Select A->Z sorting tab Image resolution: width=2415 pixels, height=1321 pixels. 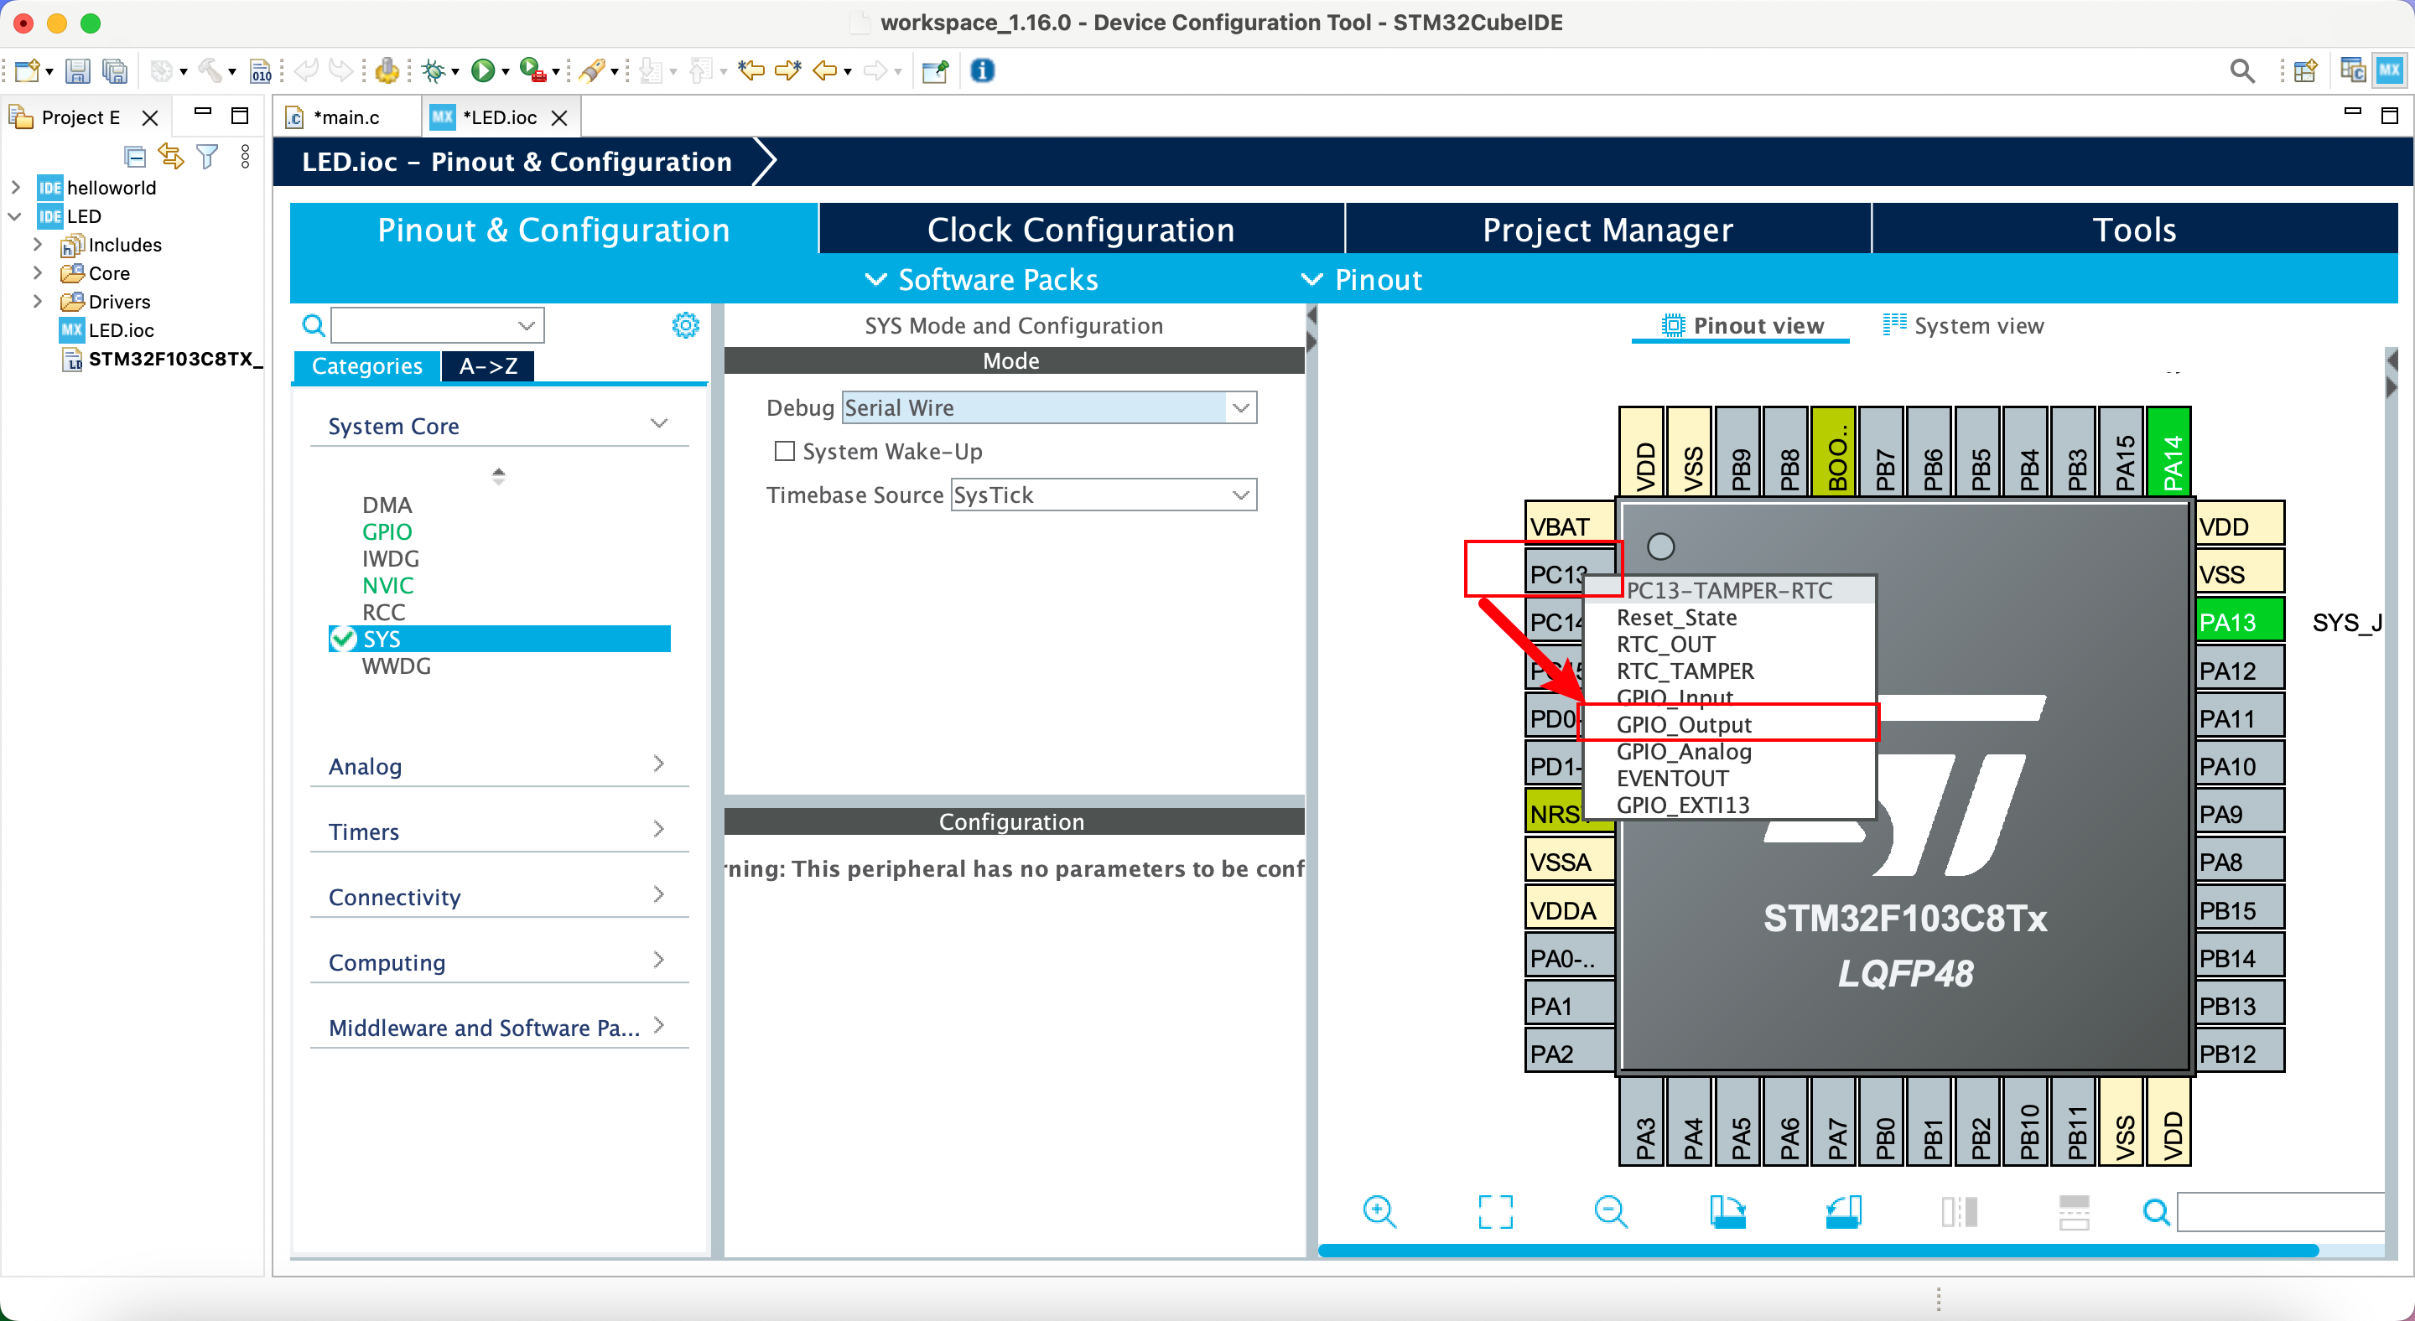pyautogui.click(x=487, y=365)
